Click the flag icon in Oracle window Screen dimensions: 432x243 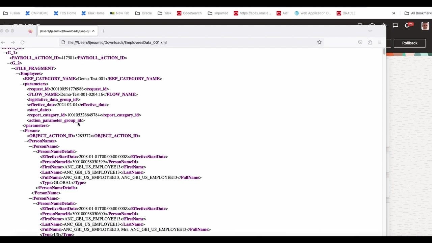(396, 26)
